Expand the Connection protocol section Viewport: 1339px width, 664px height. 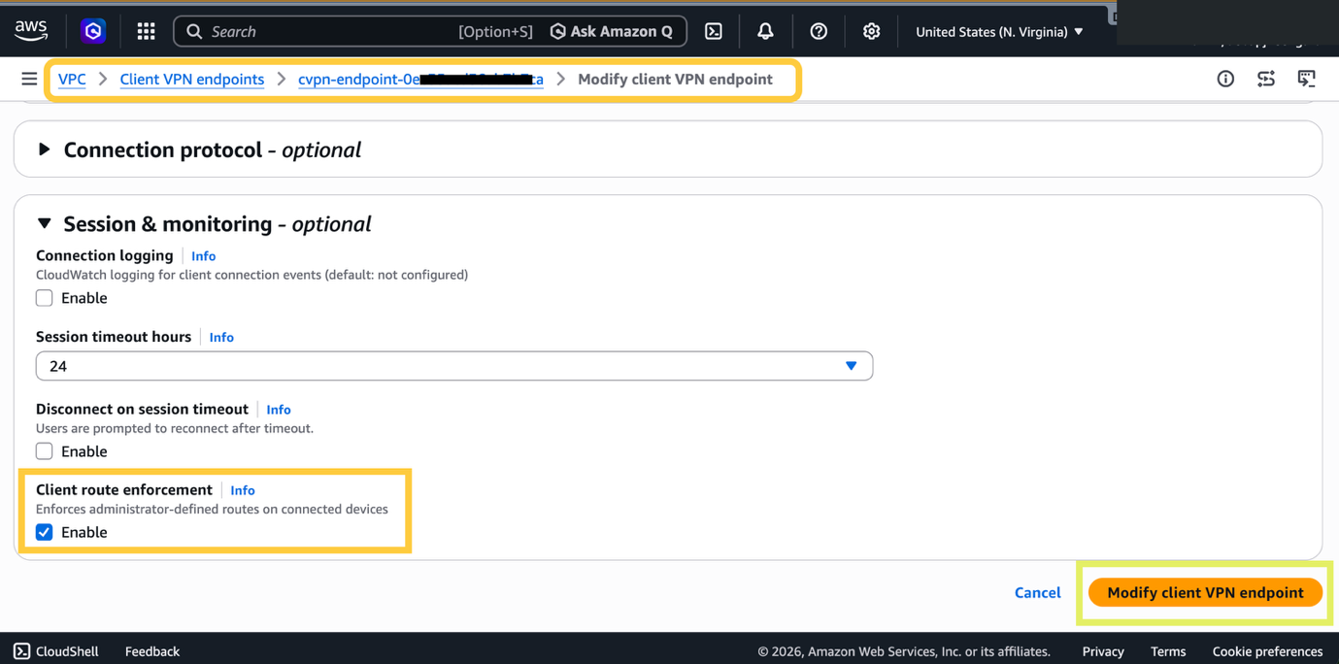(x=44, y=149)
